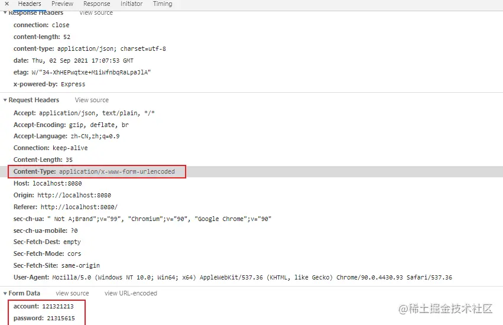Select the sec-ch-ua header row

(x=142, y=219)
